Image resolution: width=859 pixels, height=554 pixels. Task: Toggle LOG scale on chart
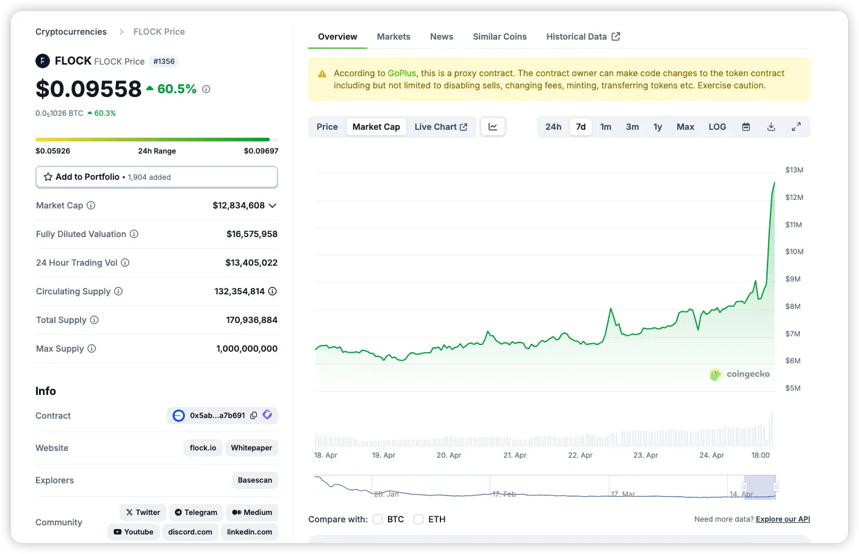pos(717,127)
